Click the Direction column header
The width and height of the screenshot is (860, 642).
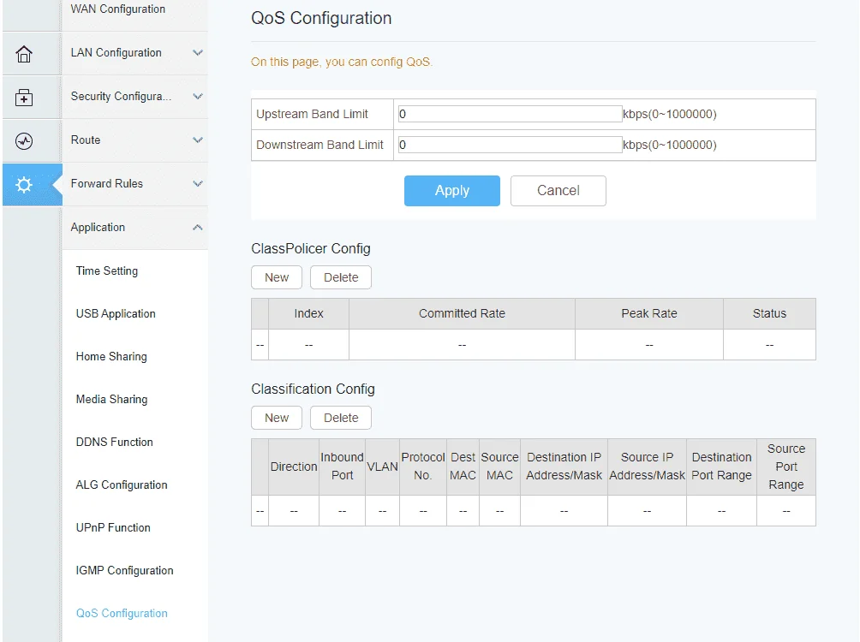tap(294, 467)
